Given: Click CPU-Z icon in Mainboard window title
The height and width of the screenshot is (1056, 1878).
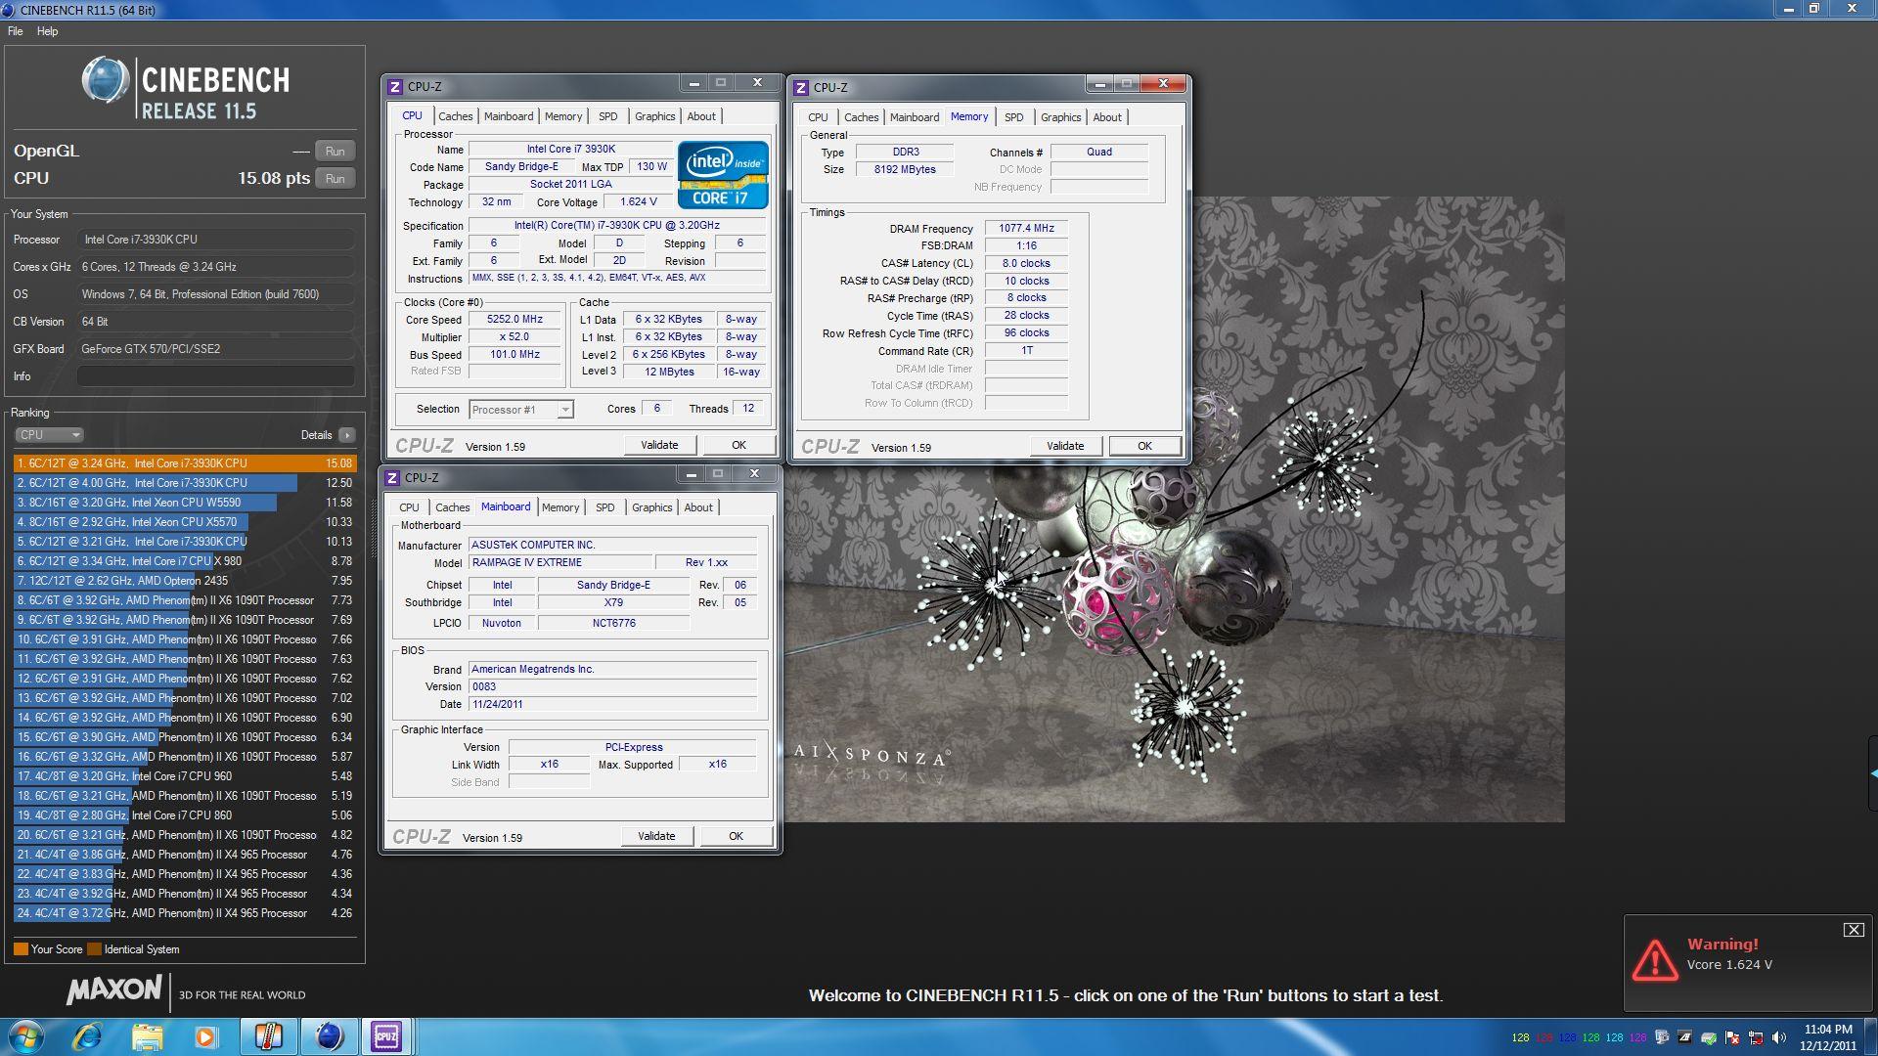Looking at the screenshot, I should pos(392,477).
